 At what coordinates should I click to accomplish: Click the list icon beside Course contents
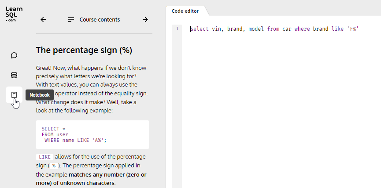click(x=71, y=20)
